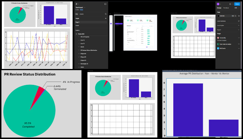This screenshot has width=243, height=139.
Task: Click the '95.5% Completed' pie label
Action: click(28, 125)
